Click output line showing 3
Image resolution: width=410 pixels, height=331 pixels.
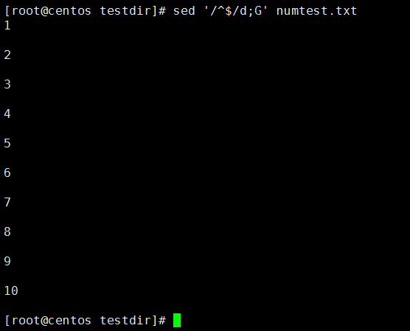pos(7,85)
